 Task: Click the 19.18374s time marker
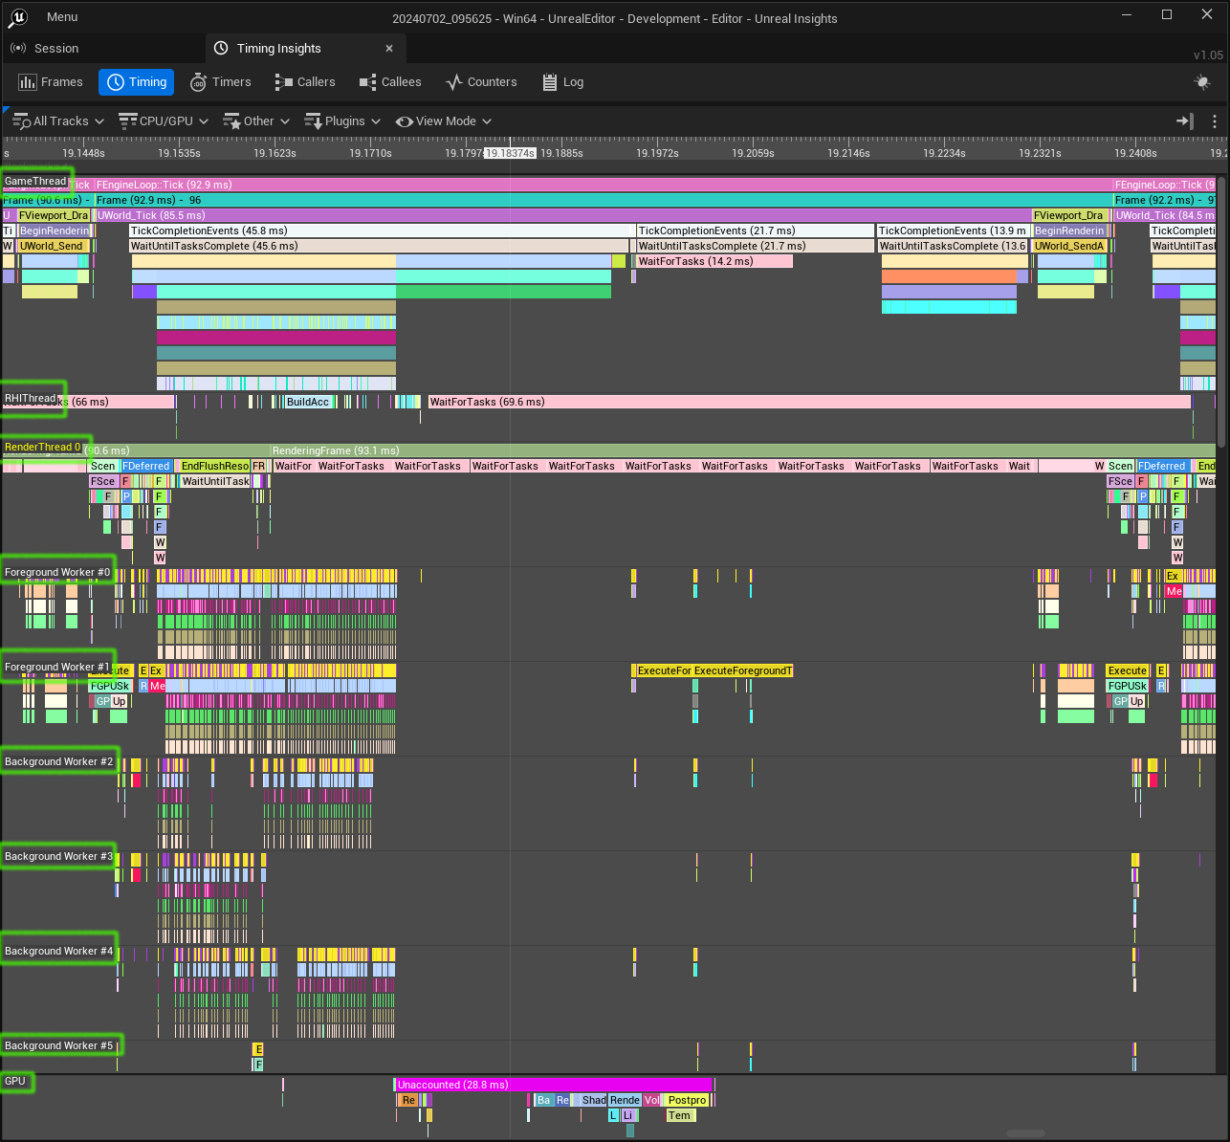[510, 153]
